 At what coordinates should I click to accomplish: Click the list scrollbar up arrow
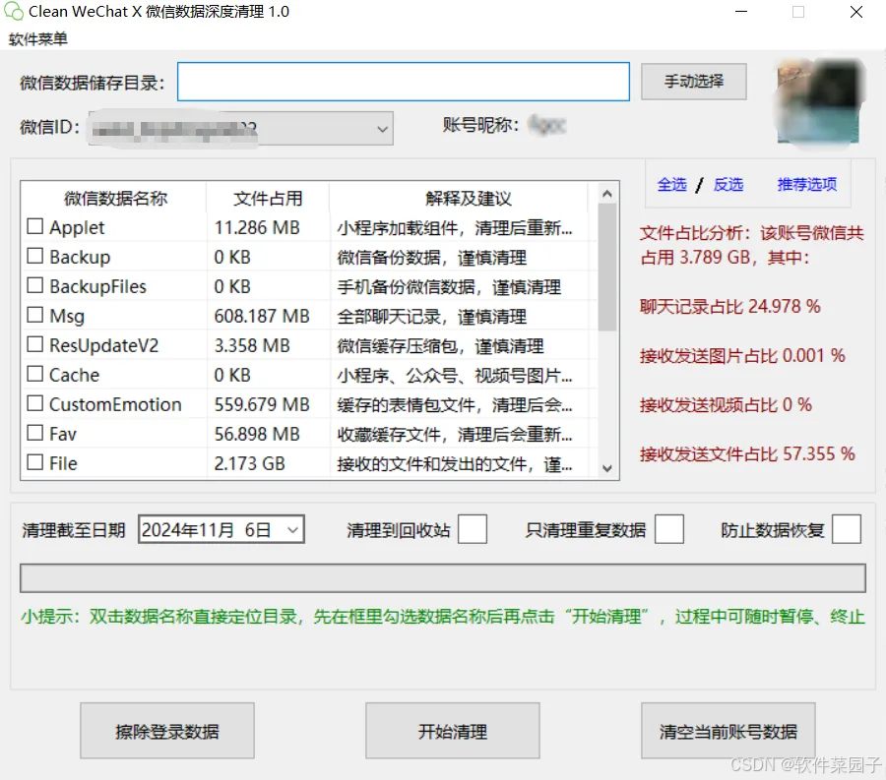[x=607, y=194]
